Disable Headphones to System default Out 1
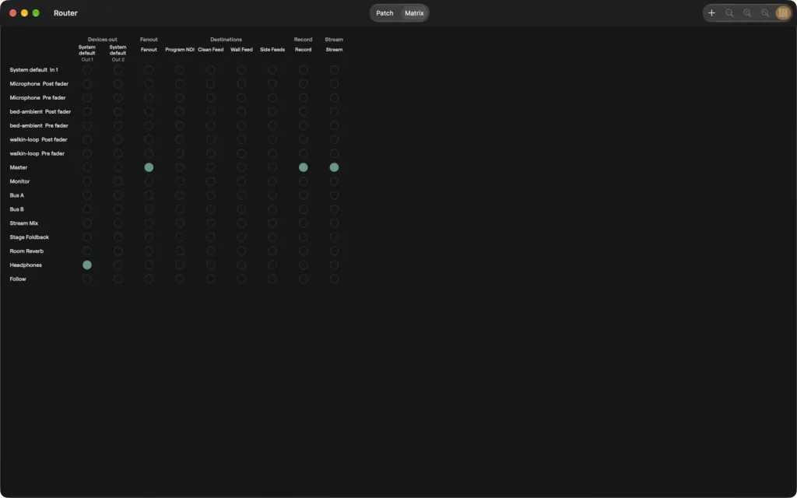Screen dimensions: 797x498 pyautogui.click(x=87, y=265)
